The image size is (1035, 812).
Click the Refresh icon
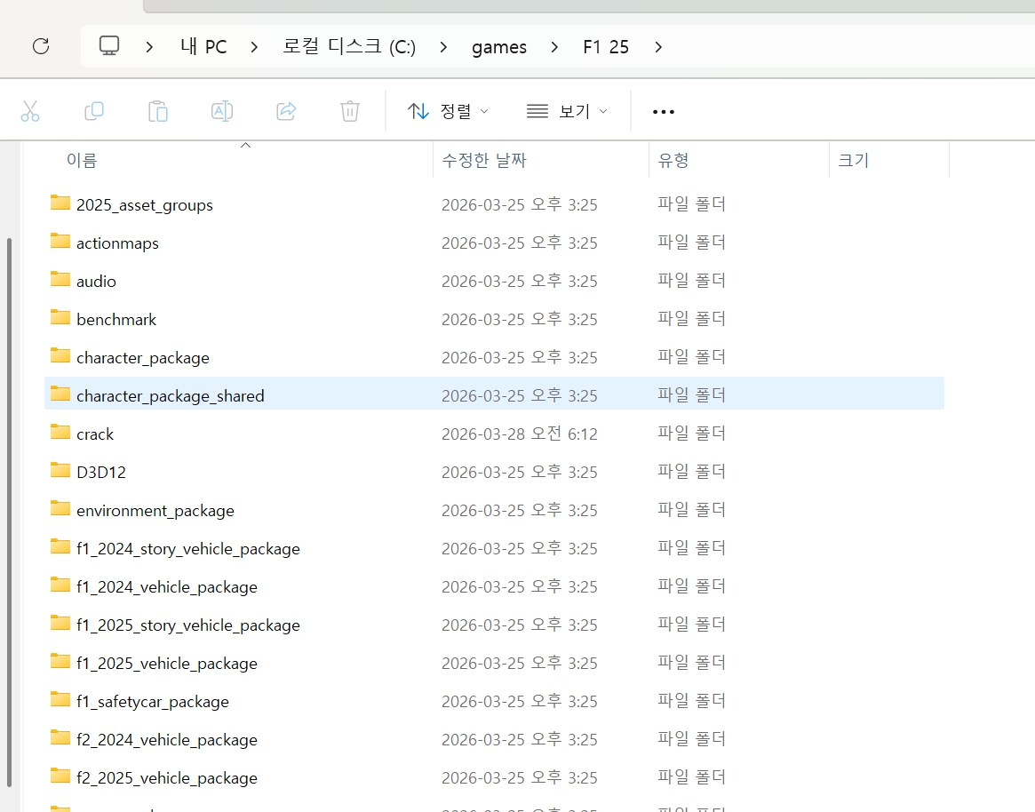(41, 46)
